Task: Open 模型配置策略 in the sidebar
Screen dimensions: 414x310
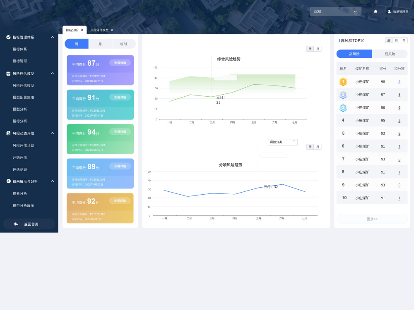Action: click(23, 97)
